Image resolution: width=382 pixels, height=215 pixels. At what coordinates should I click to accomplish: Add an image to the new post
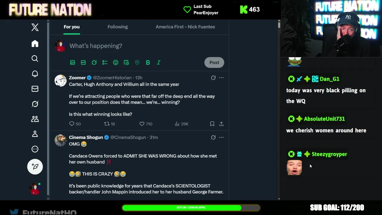tap(73, 62)
